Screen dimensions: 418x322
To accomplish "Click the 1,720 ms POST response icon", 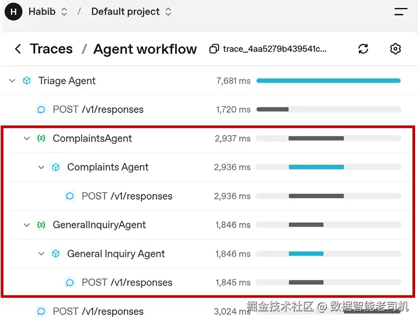I will [x=41, y=110].
